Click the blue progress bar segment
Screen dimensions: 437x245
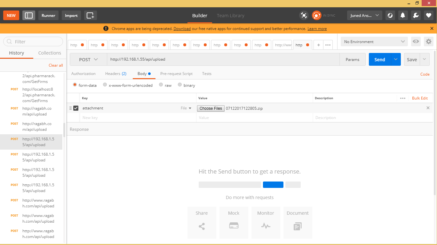[273, 184]
